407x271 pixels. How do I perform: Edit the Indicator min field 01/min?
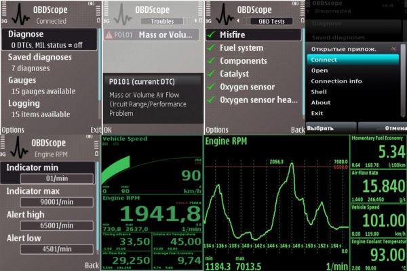(56, 178)
